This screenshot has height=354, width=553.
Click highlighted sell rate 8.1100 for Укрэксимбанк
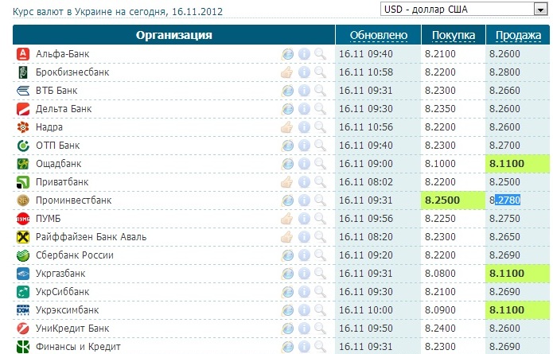click(507, 310)
